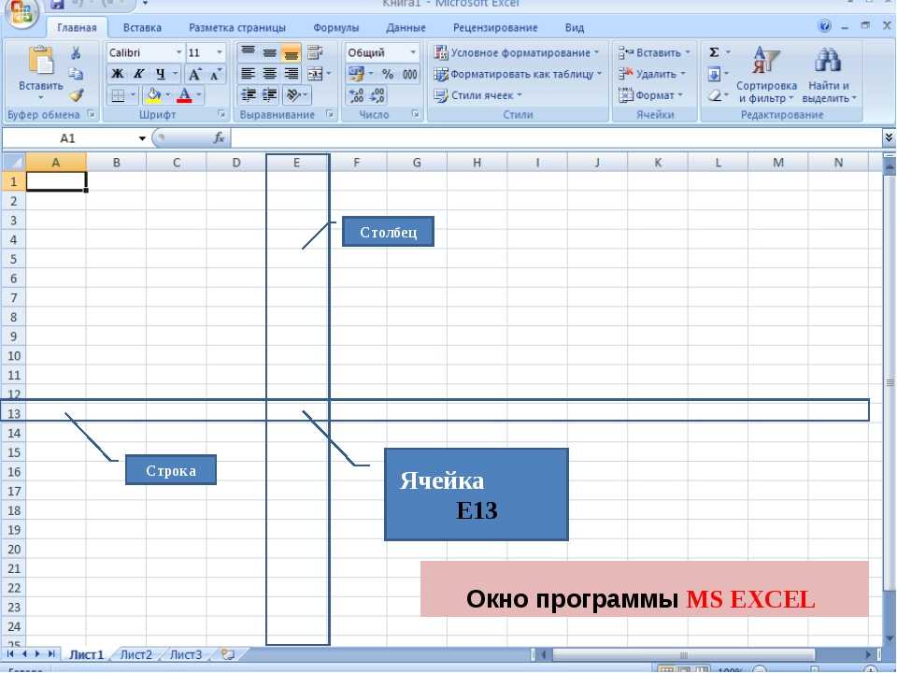This screenshot has width=897, height=673.
Task: Switch to Разметка страницы tab
Action: click(236, 27)
